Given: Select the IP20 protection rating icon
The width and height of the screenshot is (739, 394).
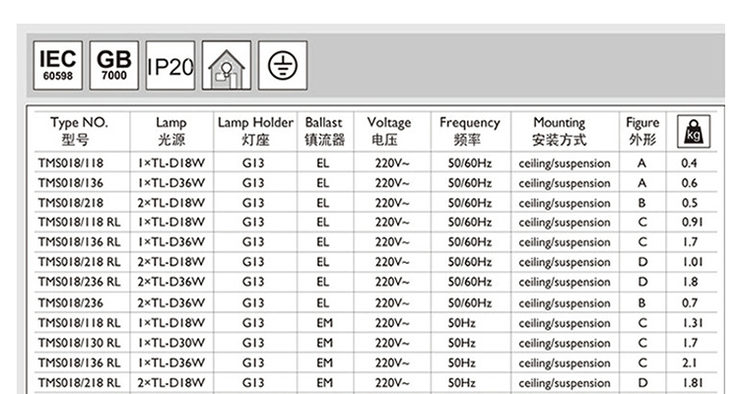Looking at the screenshot, I should [170, 65].
